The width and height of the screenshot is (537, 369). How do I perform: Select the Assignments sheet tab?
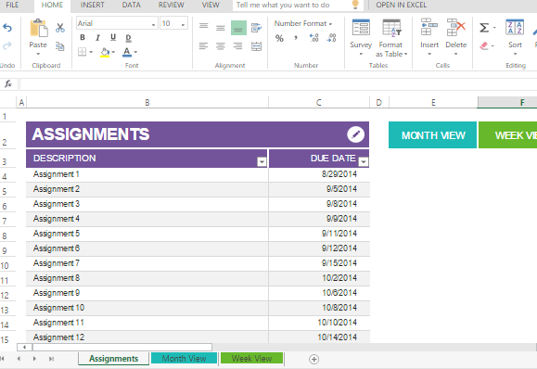pos(114,359)
